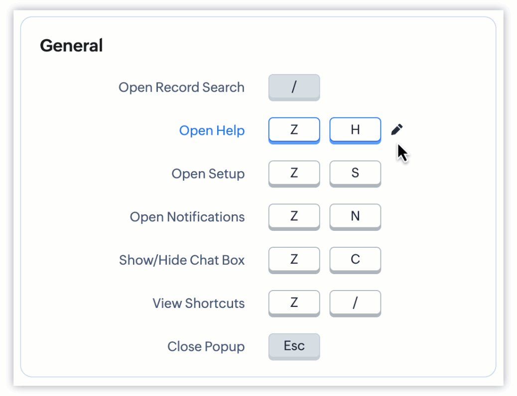Click the slash key in View Shortcuts row
517x396 pixels.
point(355,303)
